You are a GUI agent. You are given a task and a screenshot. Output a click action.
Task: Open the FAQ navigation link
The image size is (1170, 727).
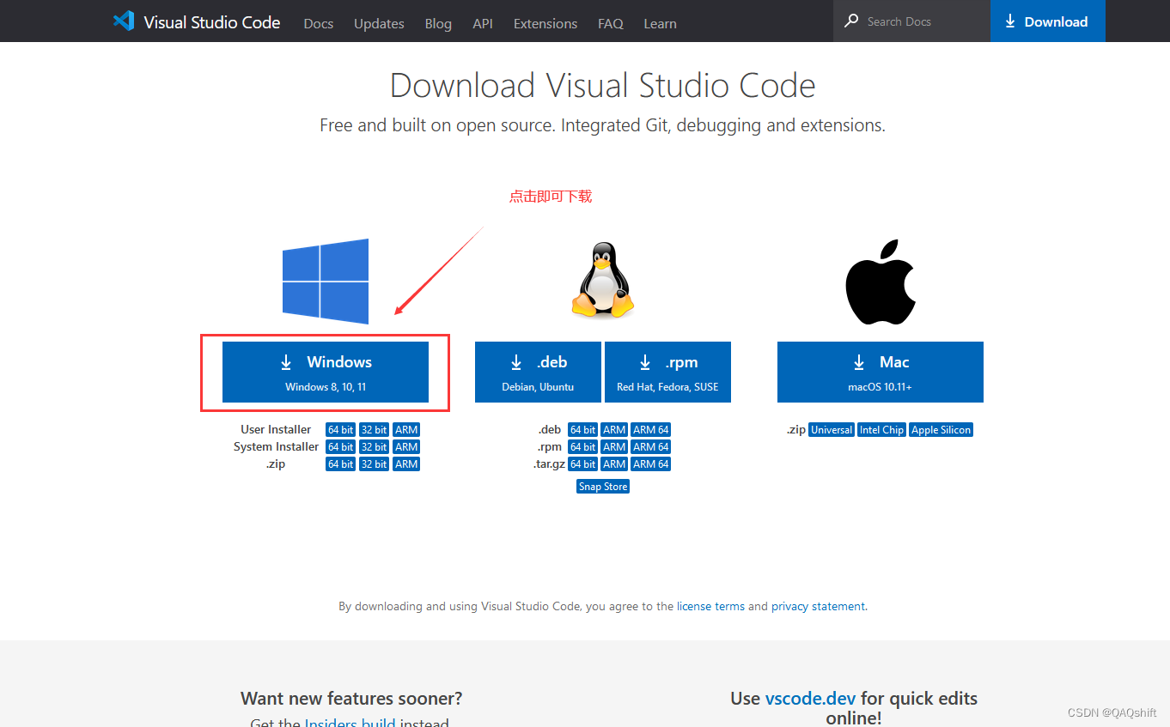pyautogui.click(x=611, y=23)
